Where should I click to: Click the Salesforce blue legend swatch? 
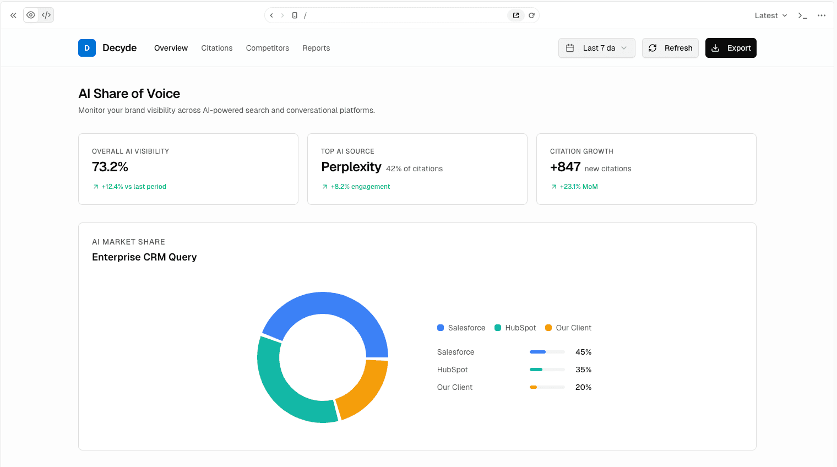coord(440,328)
